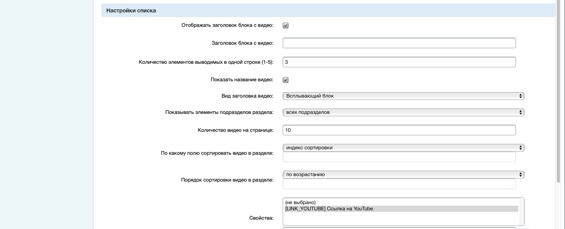Select '[LINK_YOUTUBE] Ссылка на YouTube' property

(x=329, y=209)
